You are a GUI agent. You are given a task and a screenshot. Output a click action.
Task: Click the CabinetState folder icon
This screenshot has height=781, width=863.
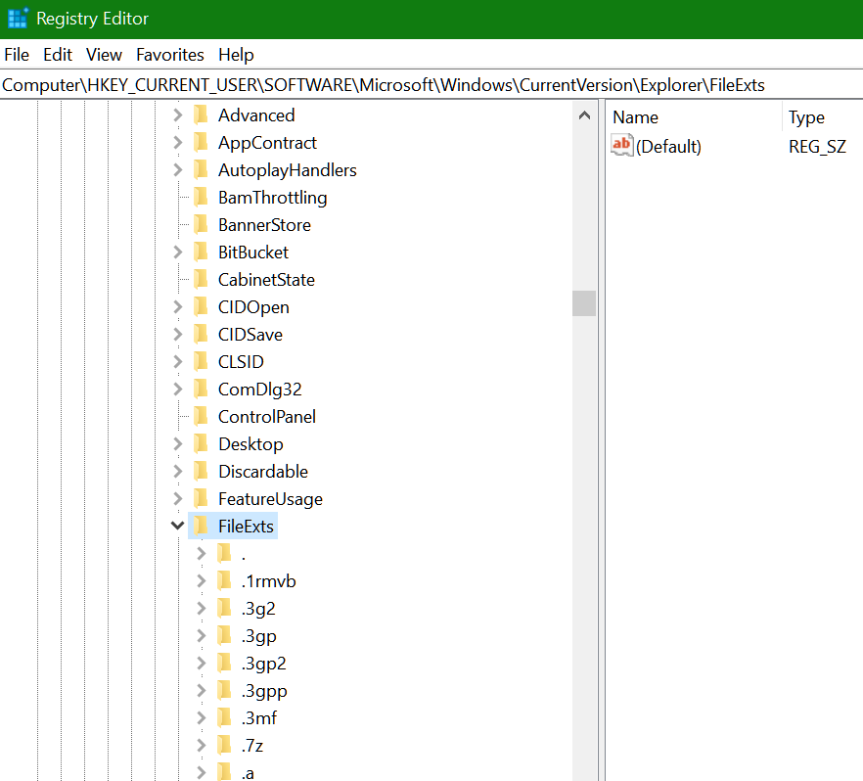click(x=201, y=280)
